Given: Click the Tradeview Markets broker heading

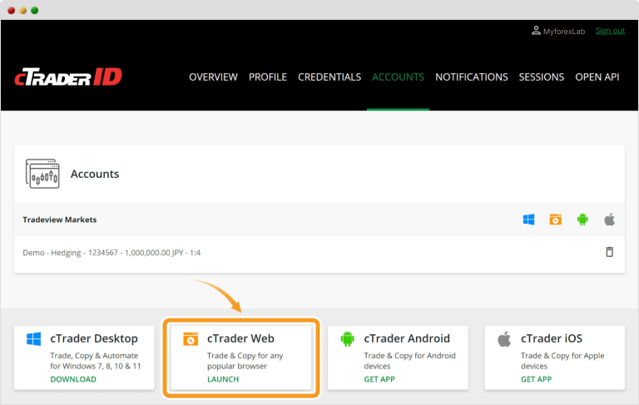Looking at the screenshot, I should [x=60, y=220].
